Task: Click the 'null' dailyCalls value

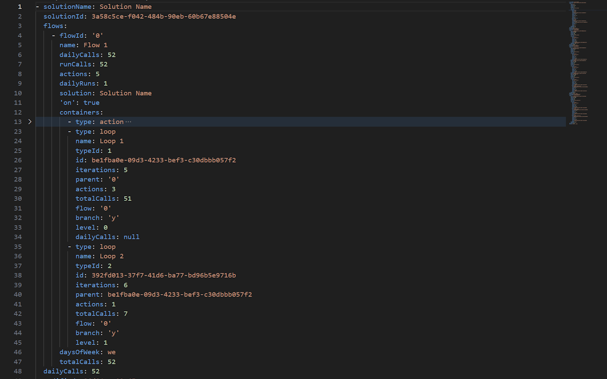Action: (x=131, y=237)
